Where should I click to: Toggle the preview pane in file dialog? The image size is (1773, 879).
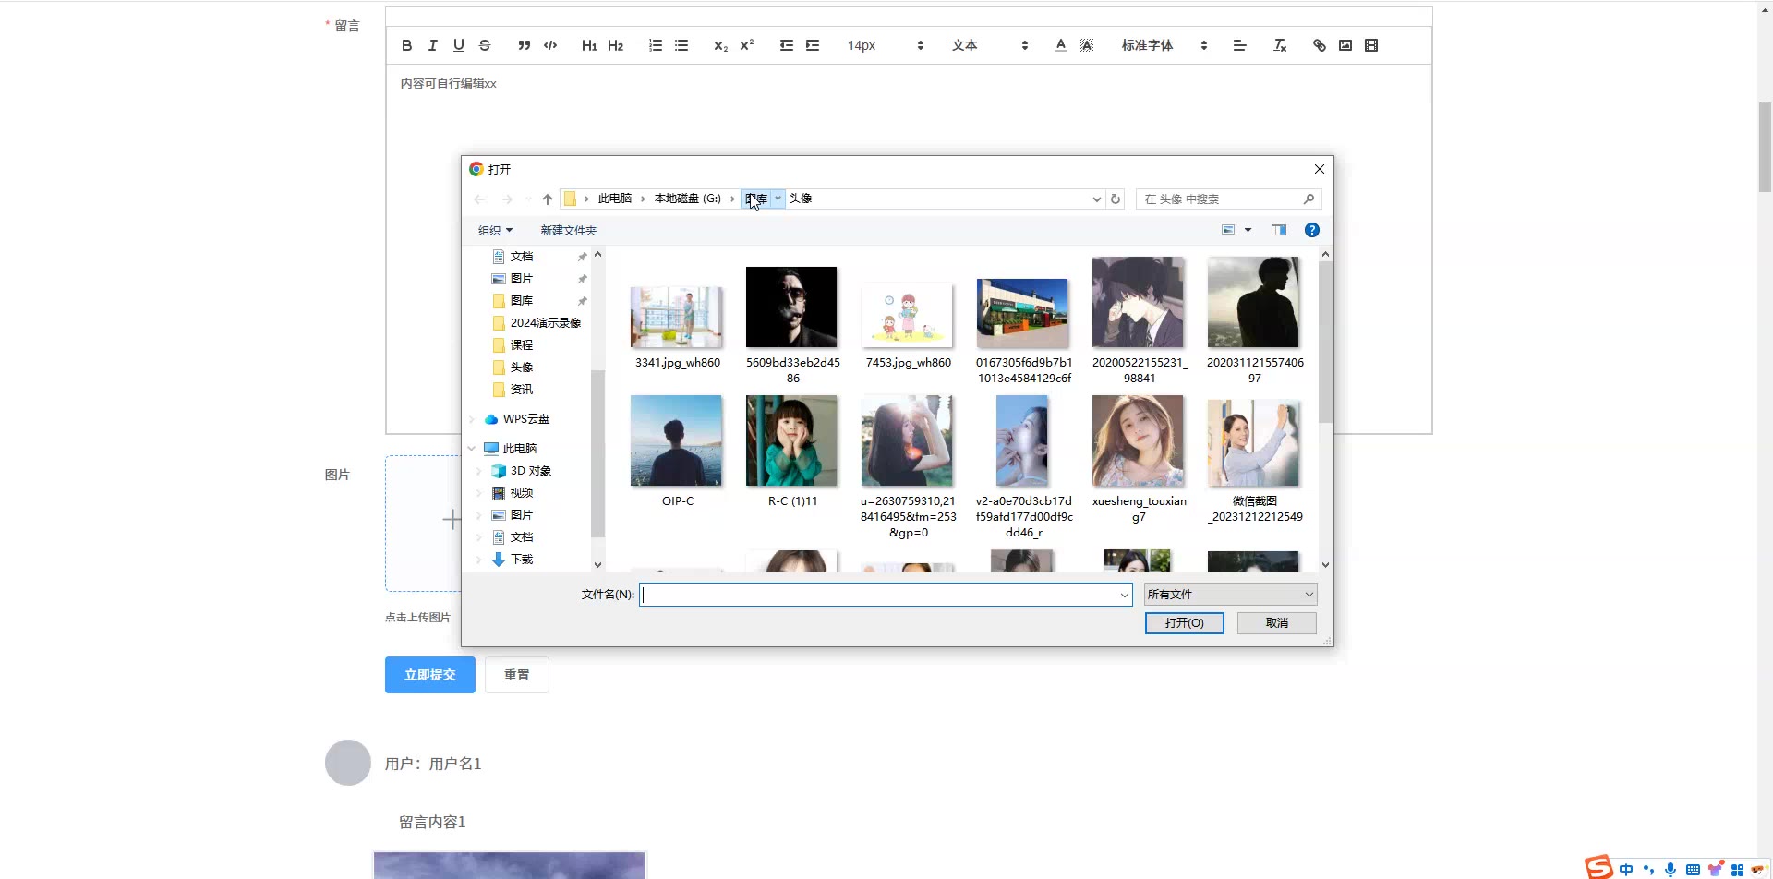[x=1278, y=230]
